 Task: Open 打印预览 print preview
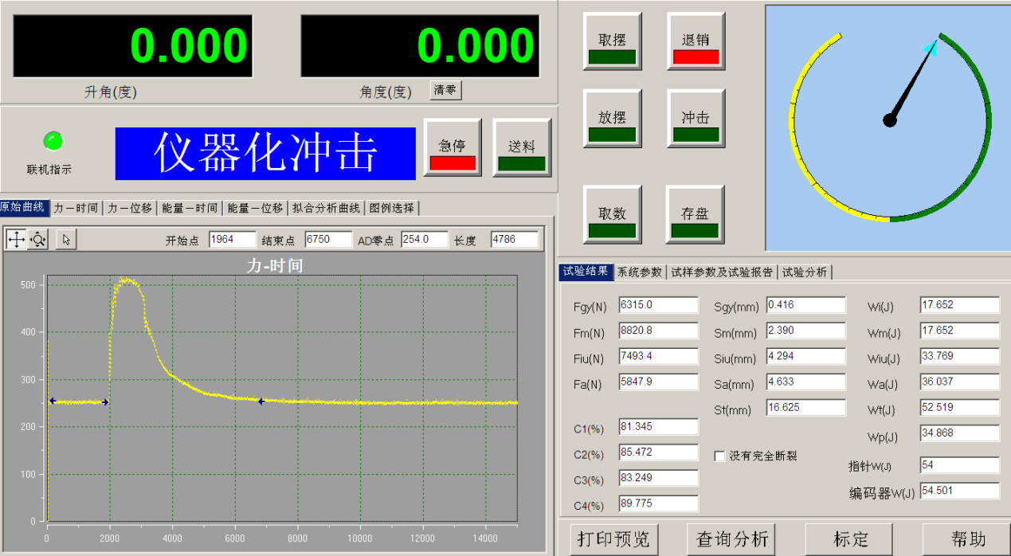[613, 539]
